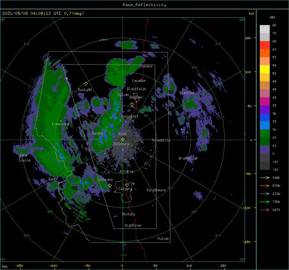Click the magenta 18TS arrow legend icon
This screenshot has width=289, height=270.
(265, 210)
